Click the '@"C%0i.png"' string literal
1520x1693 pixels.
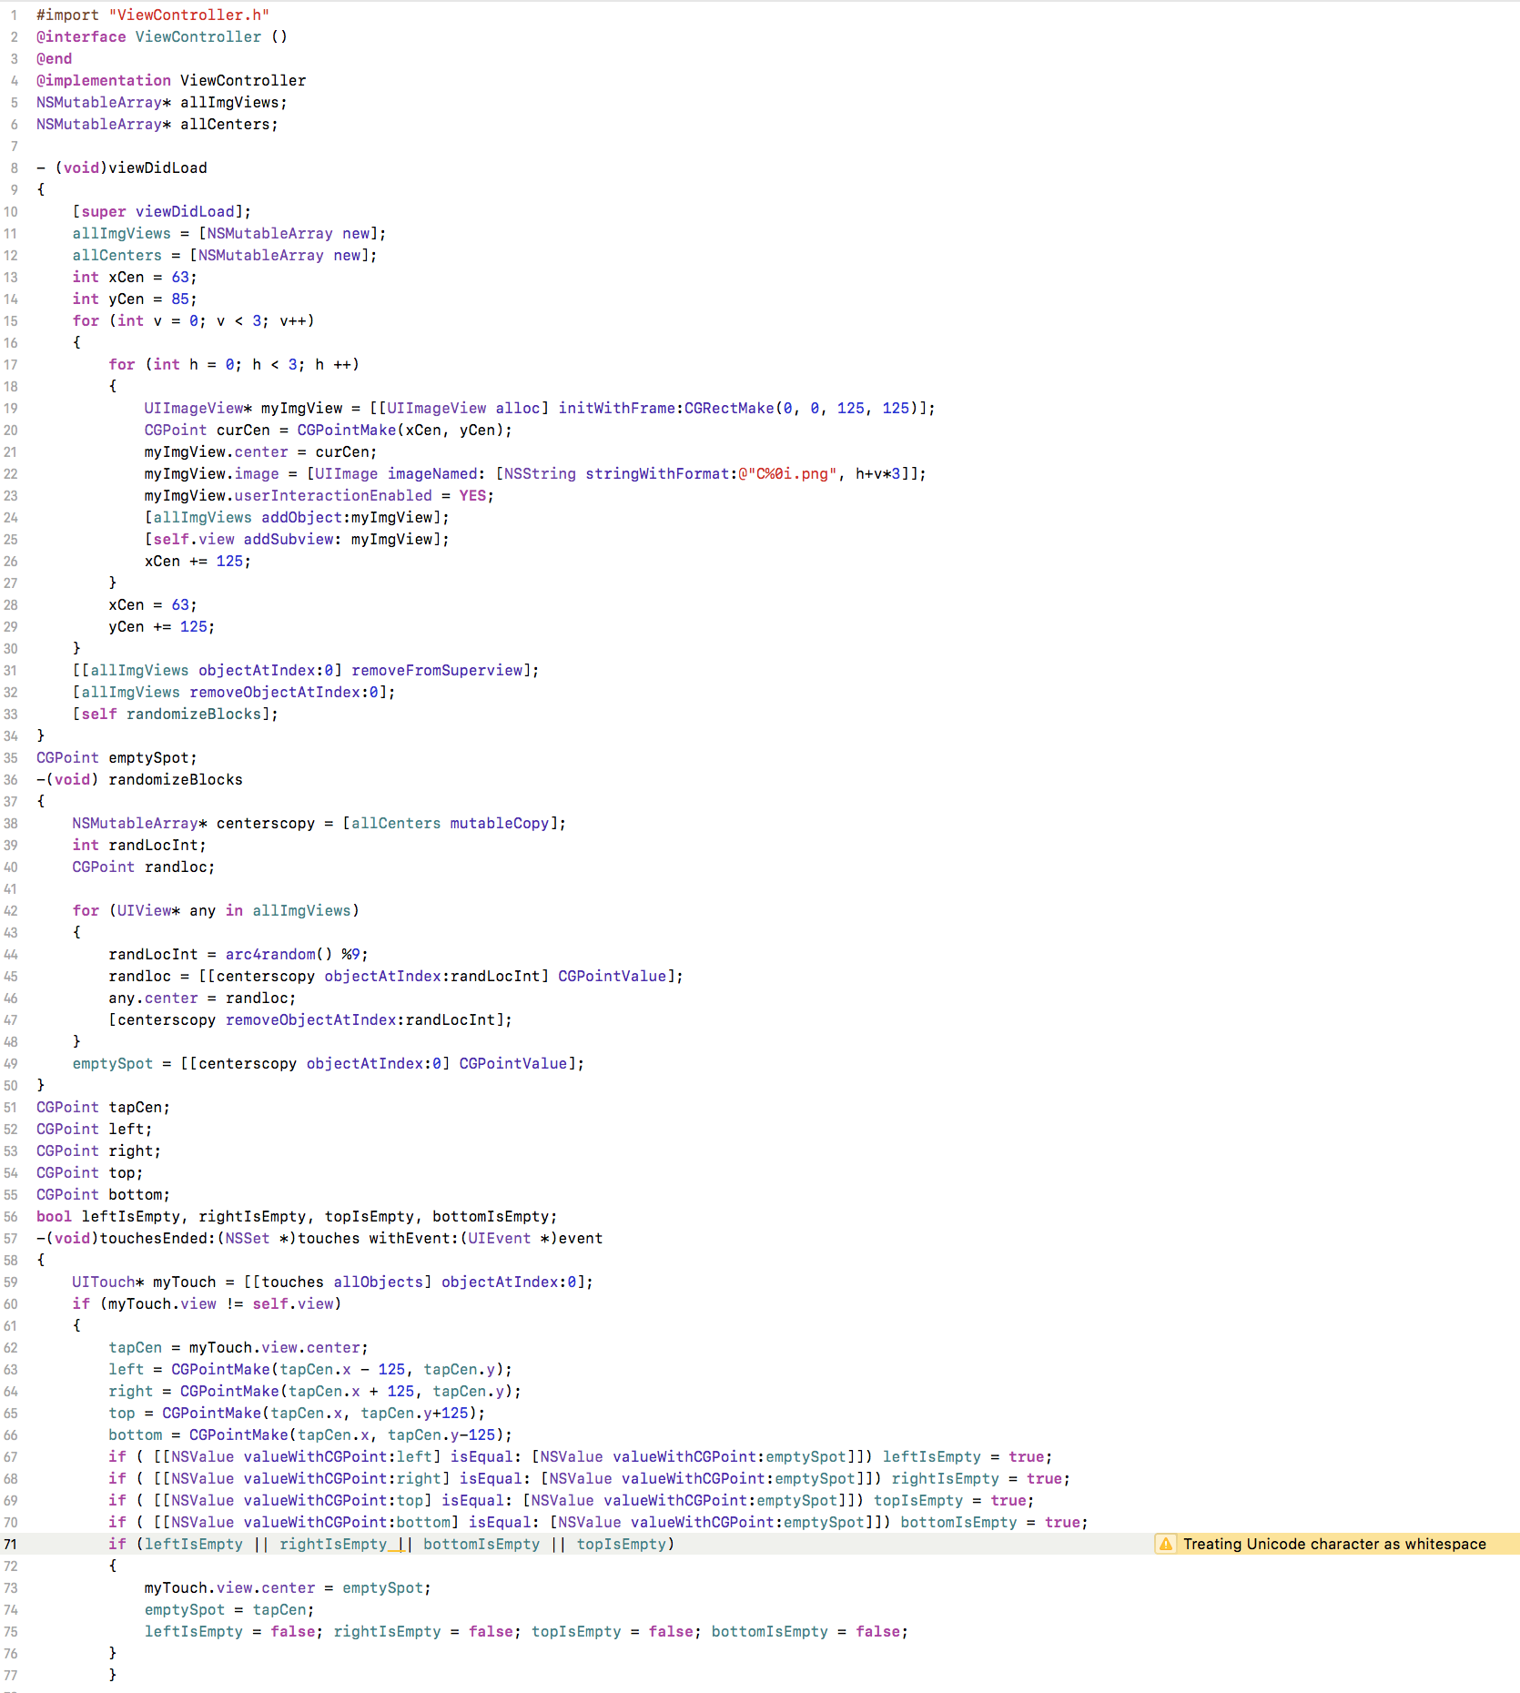coord(787,473)
